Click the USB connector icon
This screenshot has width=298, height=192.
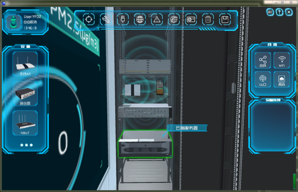point(122,19)
